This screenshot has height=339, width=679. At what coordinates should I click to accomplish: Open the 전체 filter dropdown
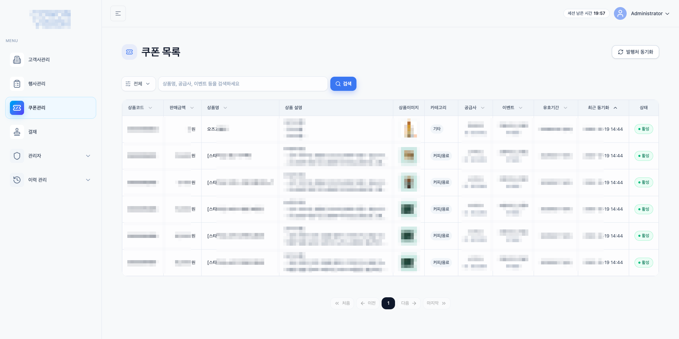(x=138, y=84)
